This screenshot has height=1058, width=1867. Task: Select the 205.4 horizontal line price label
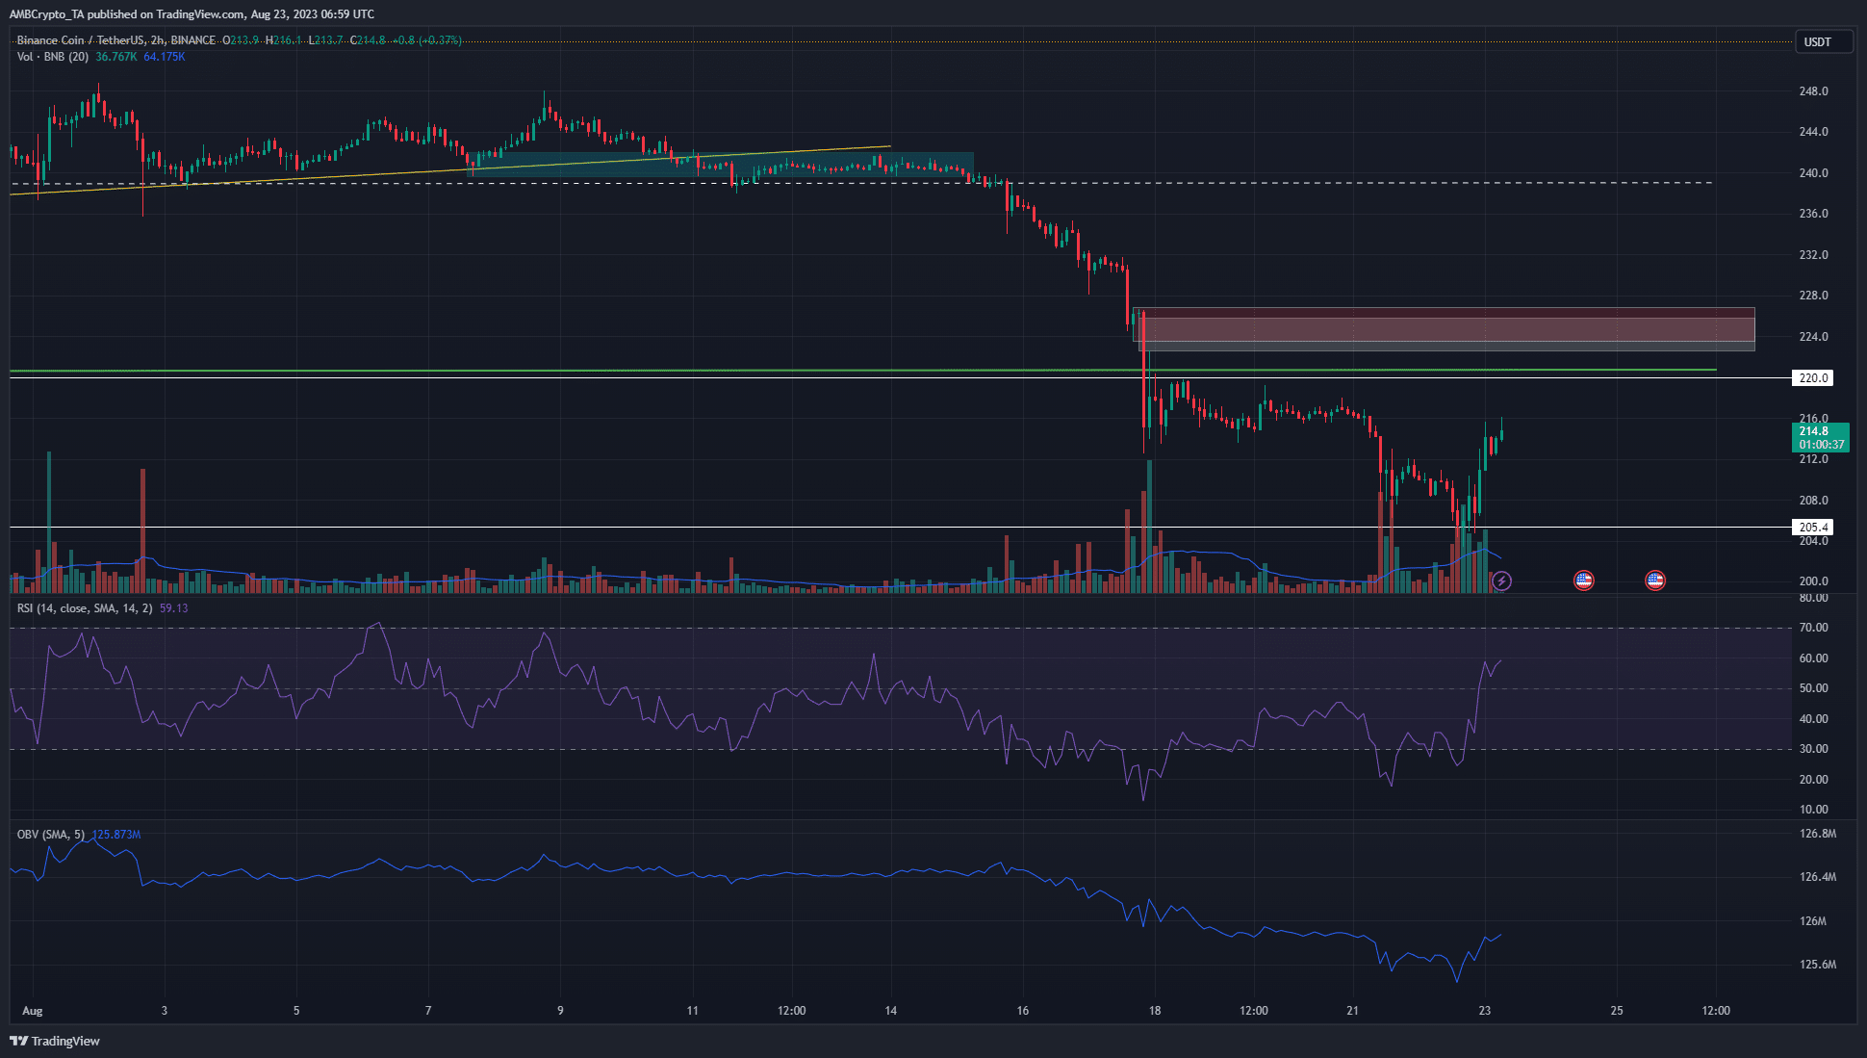click(x=1813, y=528)
